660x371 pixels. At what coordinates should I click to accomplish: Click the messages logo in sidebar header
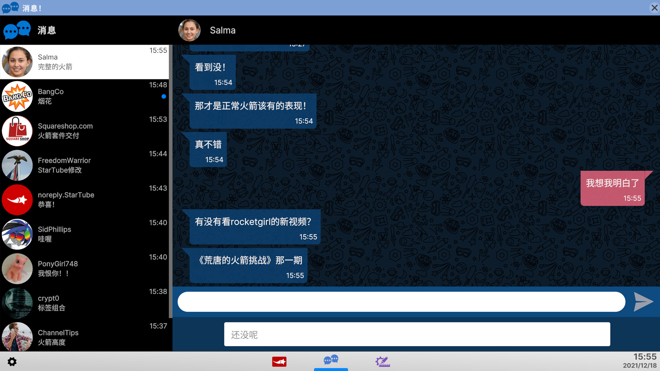17,30
